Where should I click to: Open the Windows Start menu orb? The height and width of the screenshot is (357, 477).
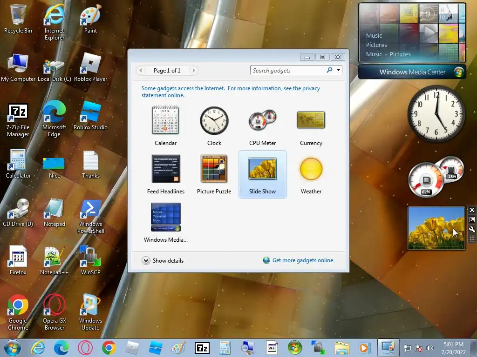click(x=13, y=348)
